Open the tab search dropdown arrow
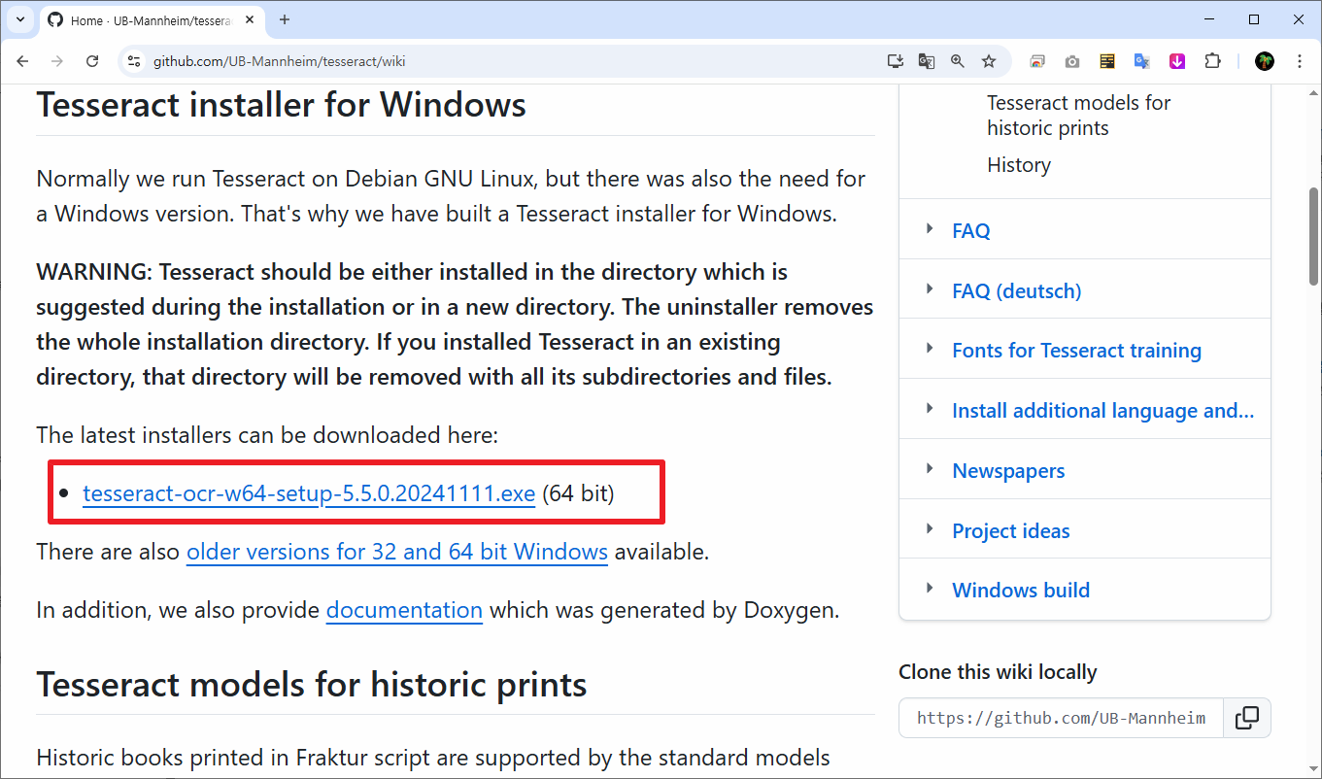 pyautogui.click(x=19, y=19)
